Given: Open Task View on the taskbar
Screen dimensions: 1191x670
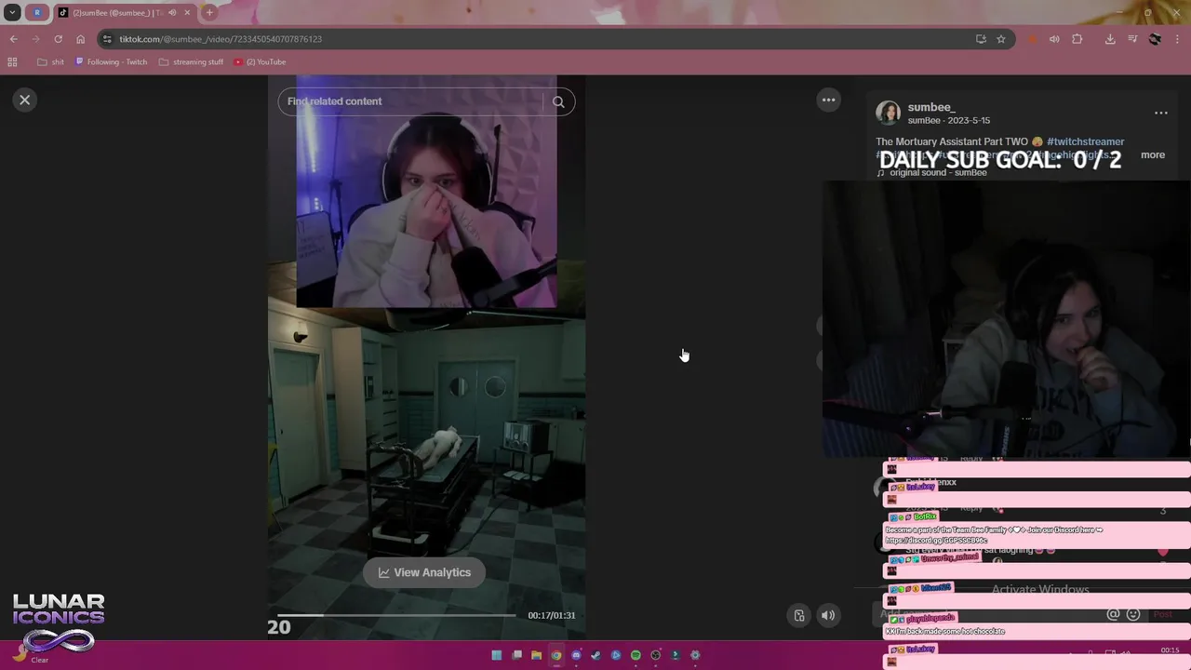Looking at the screenshot, I should (x=516, y=655).
